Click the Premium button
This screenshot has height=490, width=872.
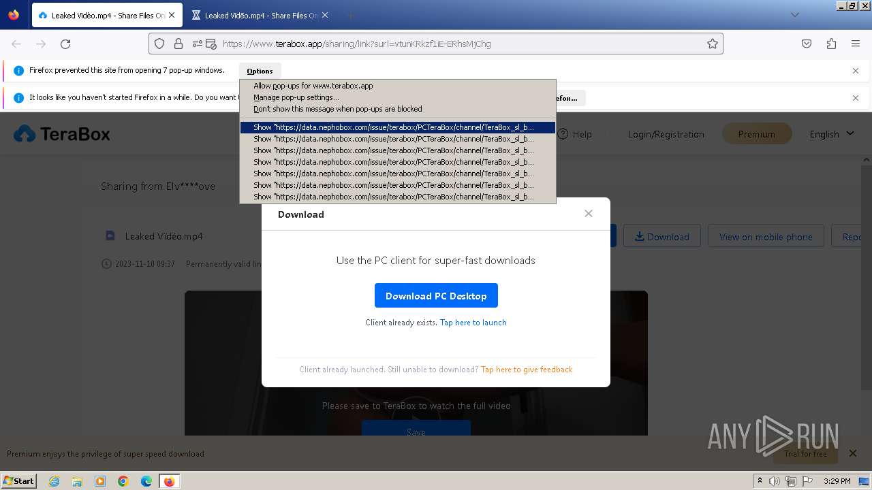coord(756,134)
